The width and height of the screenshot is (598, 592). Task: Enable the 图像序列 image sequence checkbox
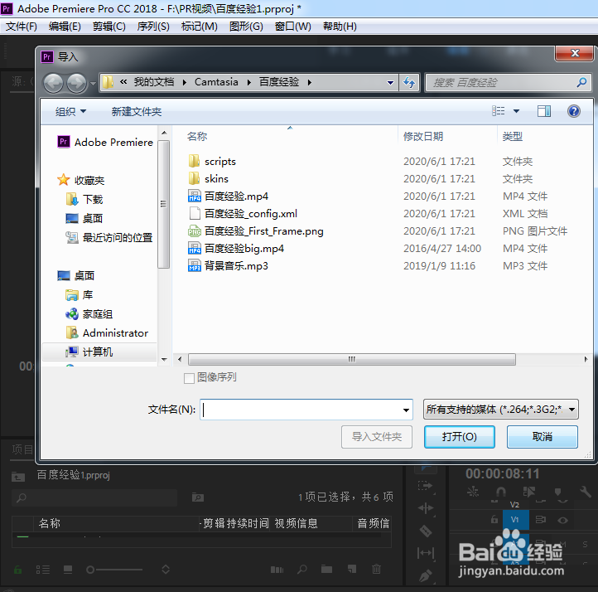click(x=189, y=378)
